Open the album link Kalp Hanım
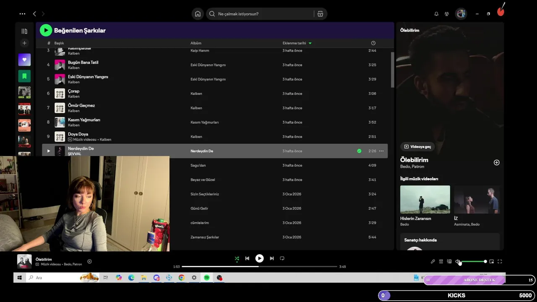This screenshot has height=302, width=537. [x=200, y=50]
